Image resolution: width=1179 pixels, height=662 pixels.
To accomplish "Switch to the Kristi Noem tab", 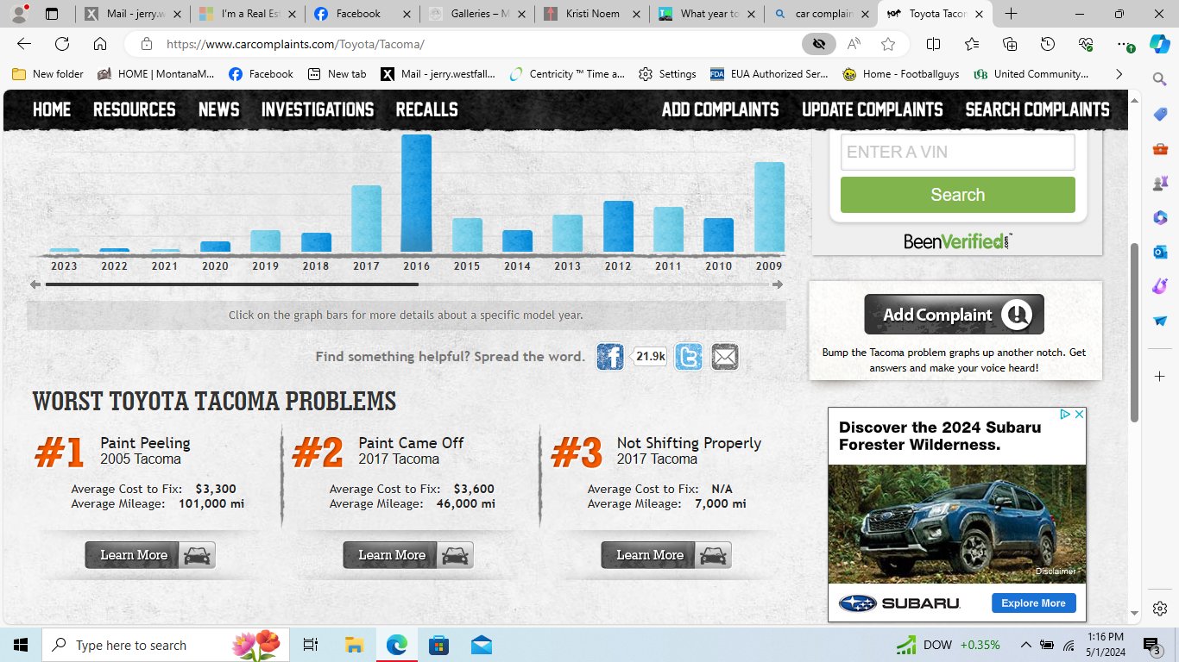I will 591,14.
